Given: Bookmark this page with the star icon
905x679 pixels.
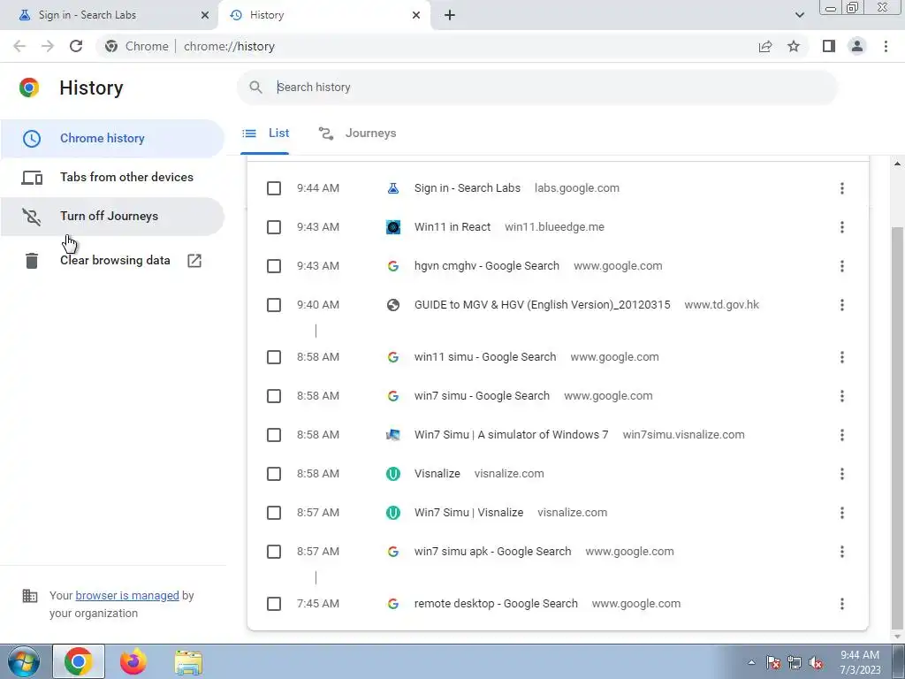Looking at the screenshot, I should click(x=794, y=46).
